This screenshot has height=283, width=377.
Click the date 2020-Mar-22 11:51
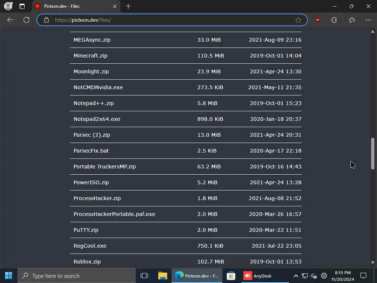click(275, 230)
